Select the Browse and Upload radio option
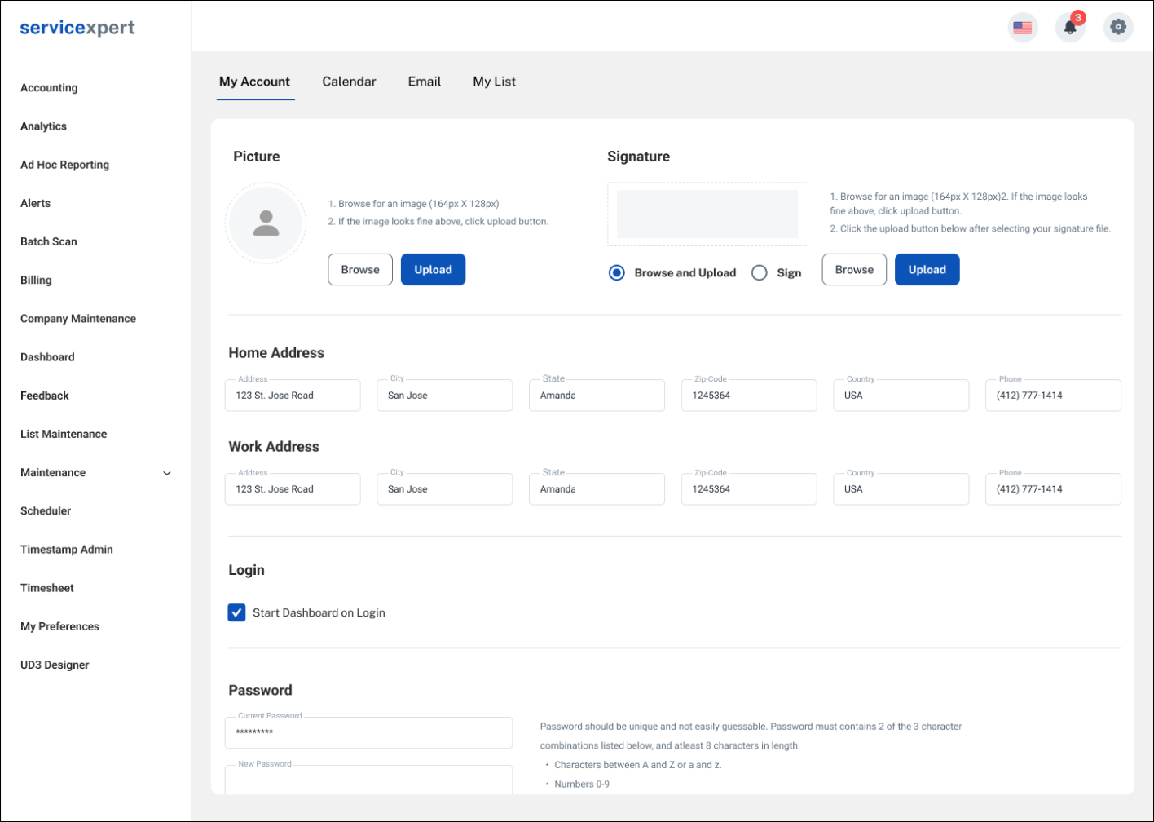Screen dimensions: 1154x822 click(617, 273)
